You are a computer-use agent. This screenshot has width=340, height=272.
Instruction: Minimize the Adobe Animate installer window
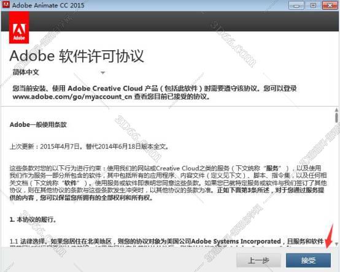(296, 5)
